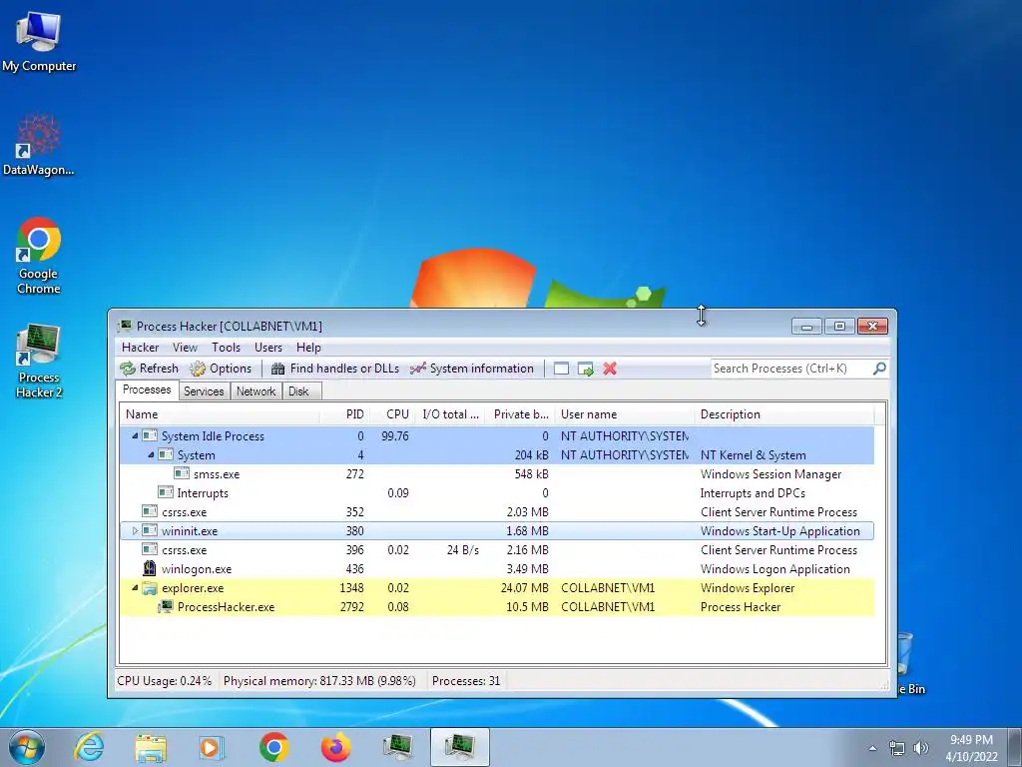Focus the Search Processes field
Viewport: 1022px width, 767px height.
point(791,369)
